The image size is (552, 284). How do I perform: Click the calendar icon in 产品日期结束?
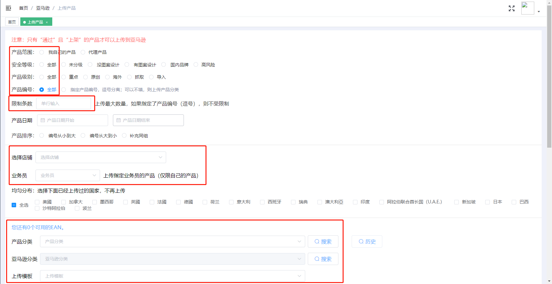(118, 120)
